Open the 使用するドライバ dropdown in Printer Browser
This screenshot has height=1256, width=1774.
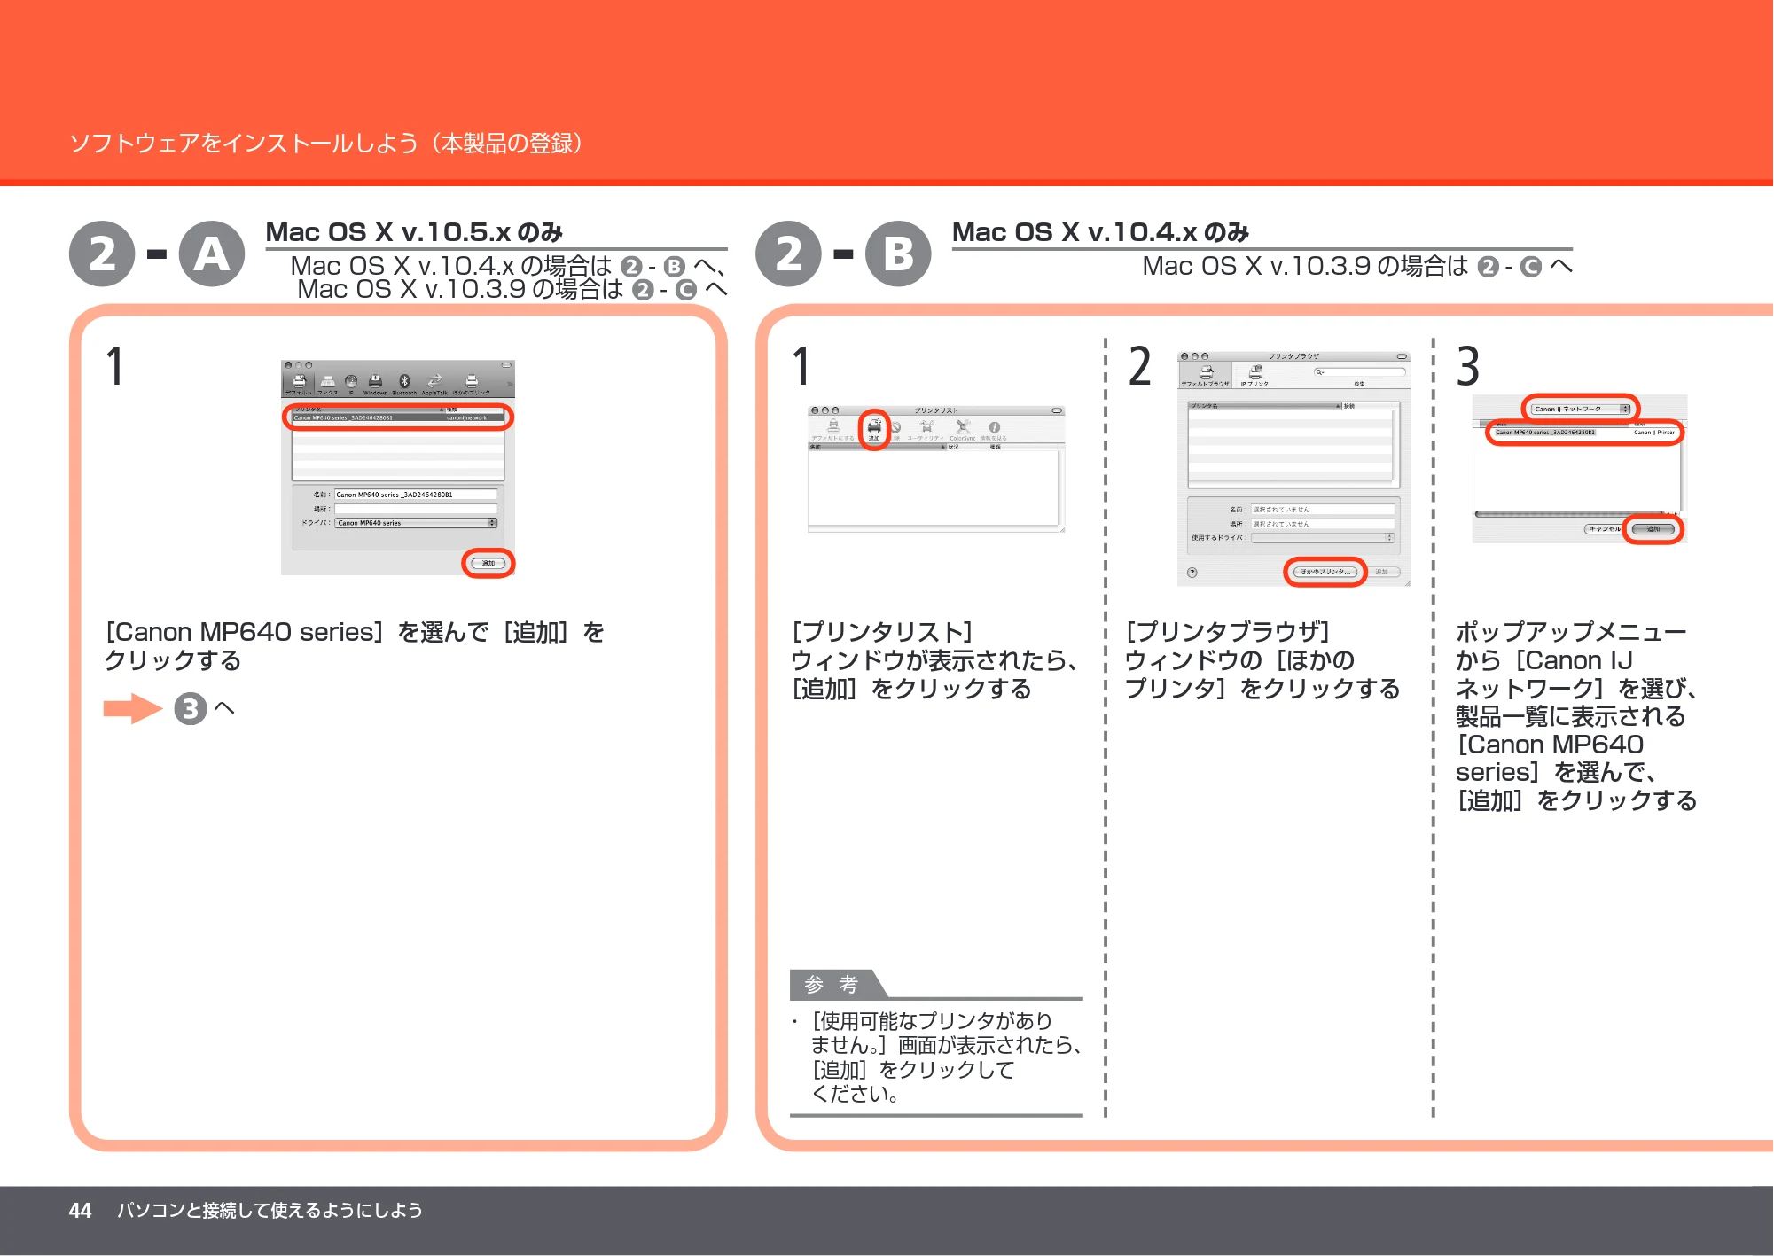tap(1323, 538)
